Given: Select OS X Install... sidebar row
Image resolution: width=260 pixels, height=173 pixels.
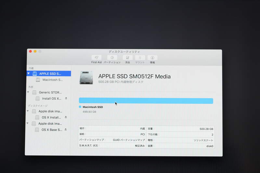Looking at the screenshot, I should click(48, 117).
